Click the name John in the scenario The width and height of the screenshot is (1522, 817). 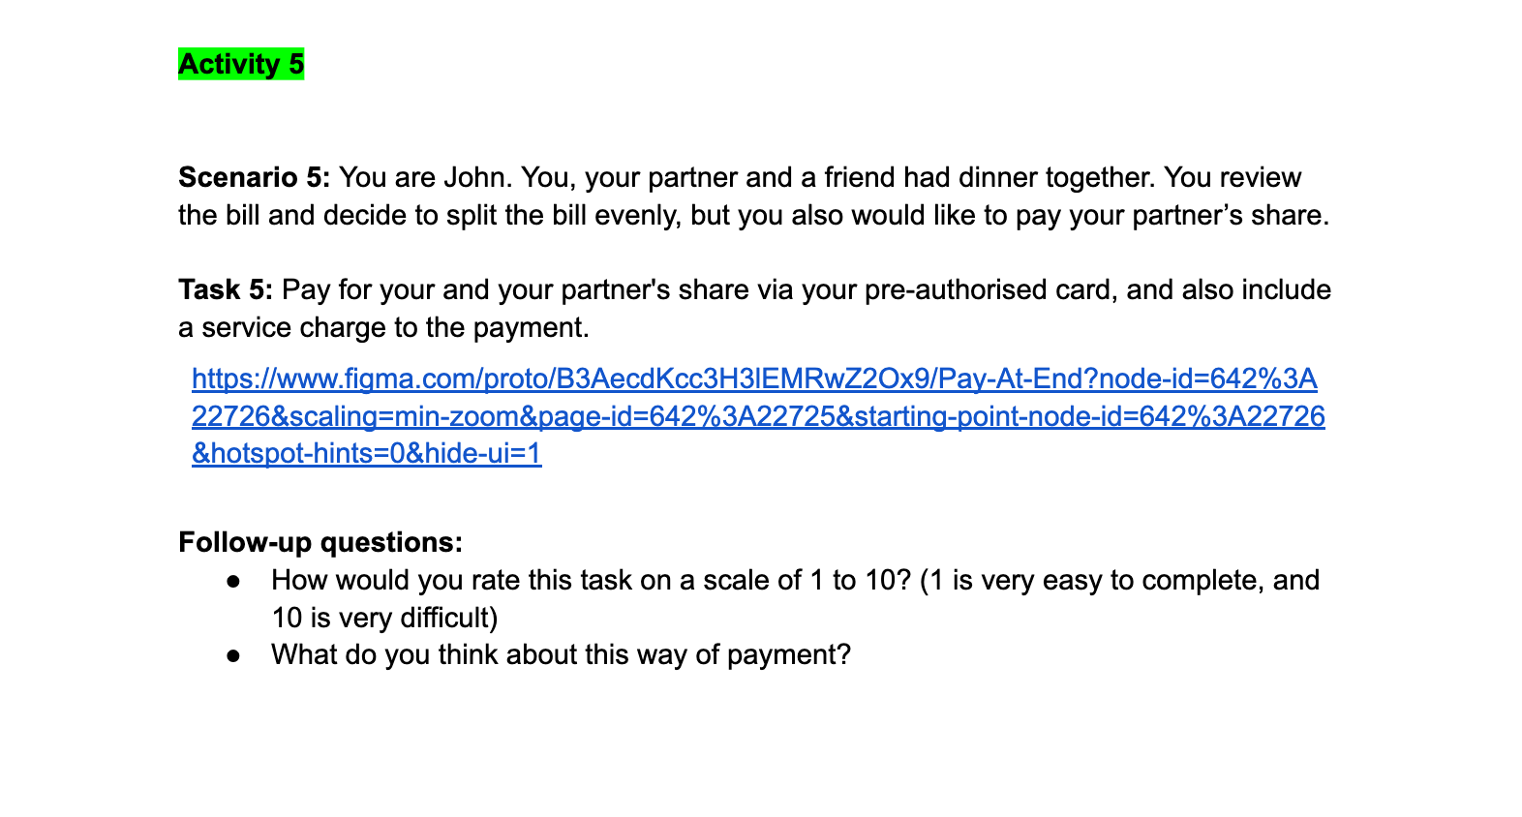point(475,177)
